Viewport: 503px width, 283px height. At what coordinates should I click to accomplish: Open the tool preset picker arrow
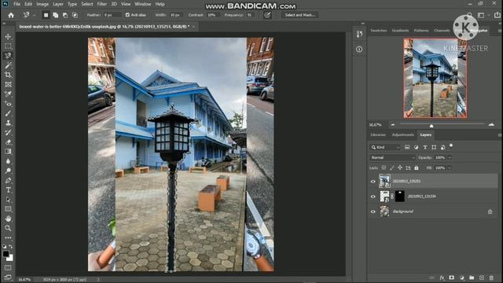(34, 15)
